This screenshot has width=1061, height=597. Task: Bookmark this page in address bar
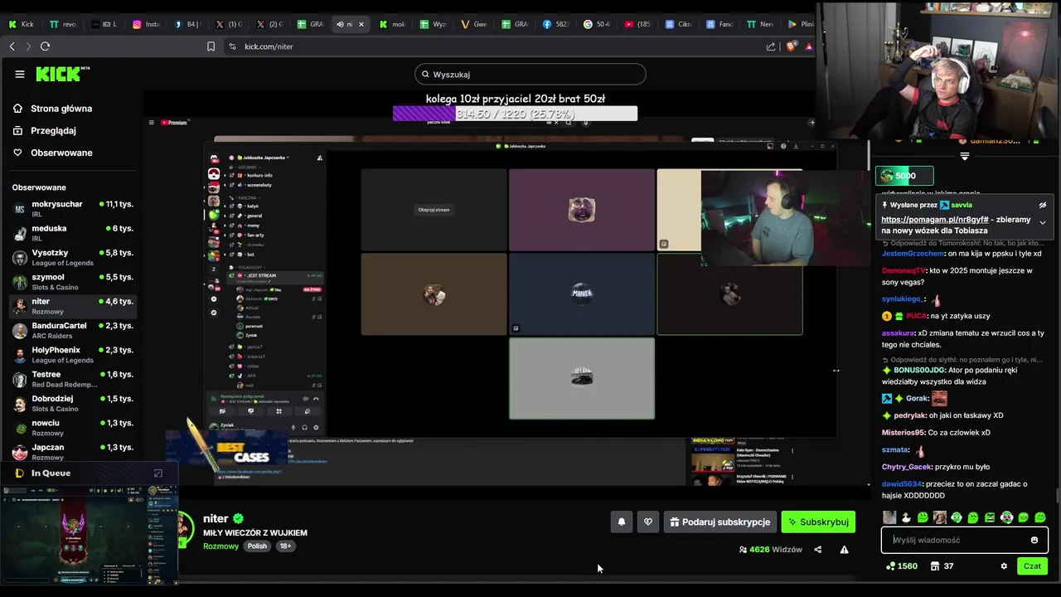211,46
